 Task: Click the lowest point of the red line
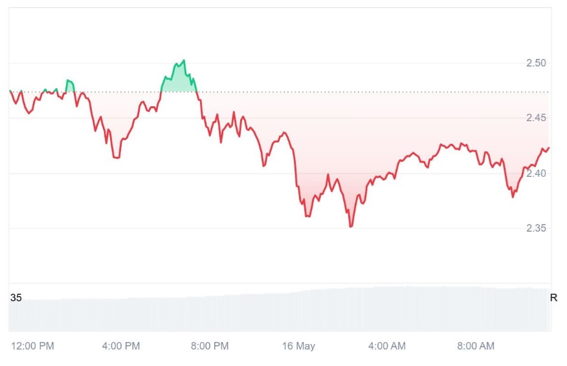pos(351,226)
